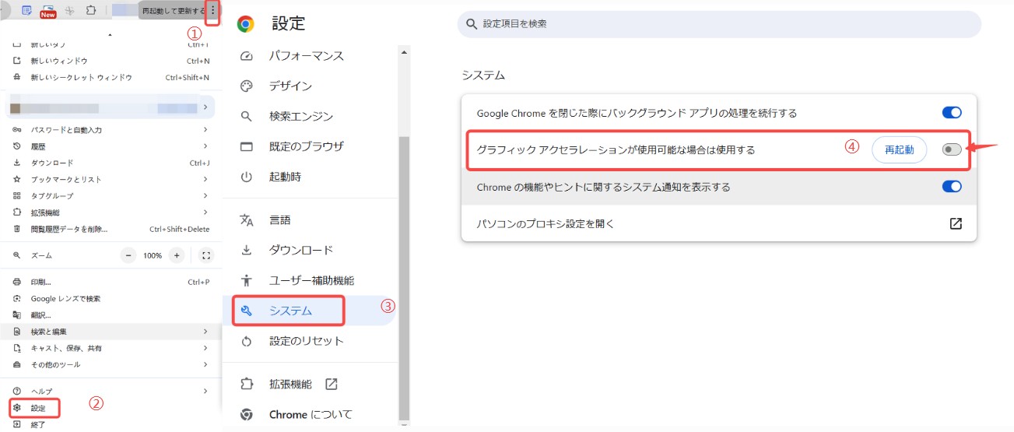Click the Chrome について logo icon
1014x432 pixels.
(247, 414)
